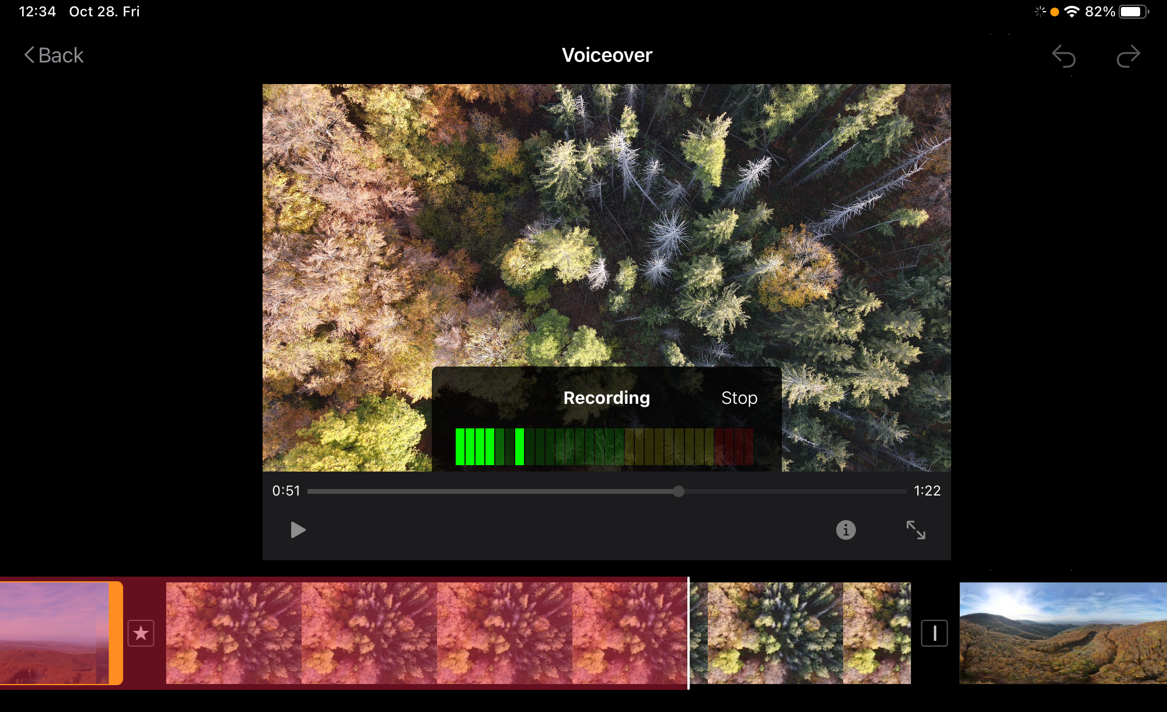1167x712 pixels.
Task: Select the transition marker between clips
Action: pyautogui.click(x=934, y=633)
